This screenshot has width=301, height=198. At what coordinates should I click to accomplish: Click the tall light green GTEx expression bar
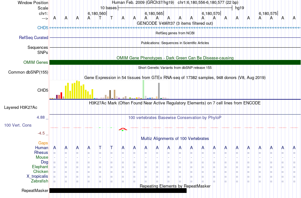point(144,89)
